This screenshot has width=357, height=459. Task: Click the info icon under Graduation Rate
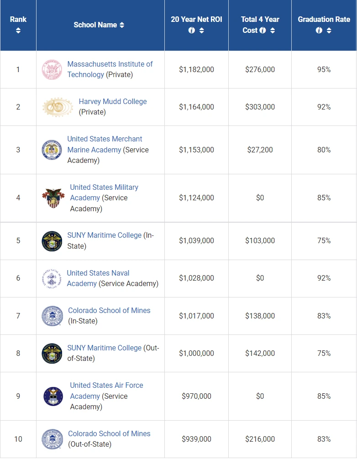pyautogui.click(x=319, y=31)
